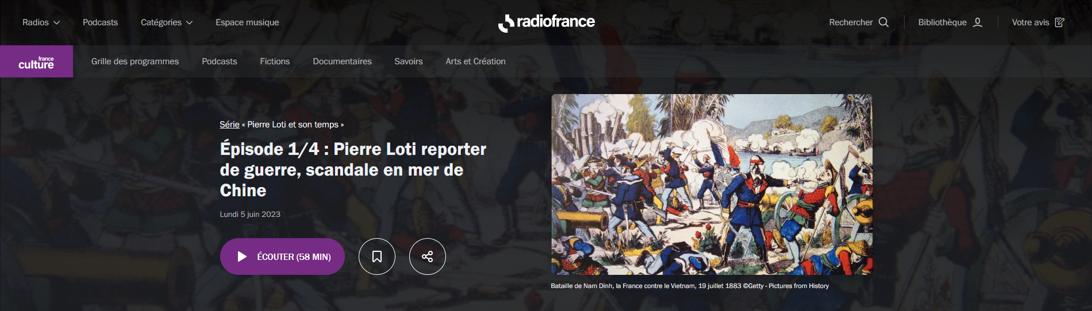The height and width of the screenshot is (311, 1092).
Task: Open the top-bar Podcasts menu item
Action: [x=100, y=22]
